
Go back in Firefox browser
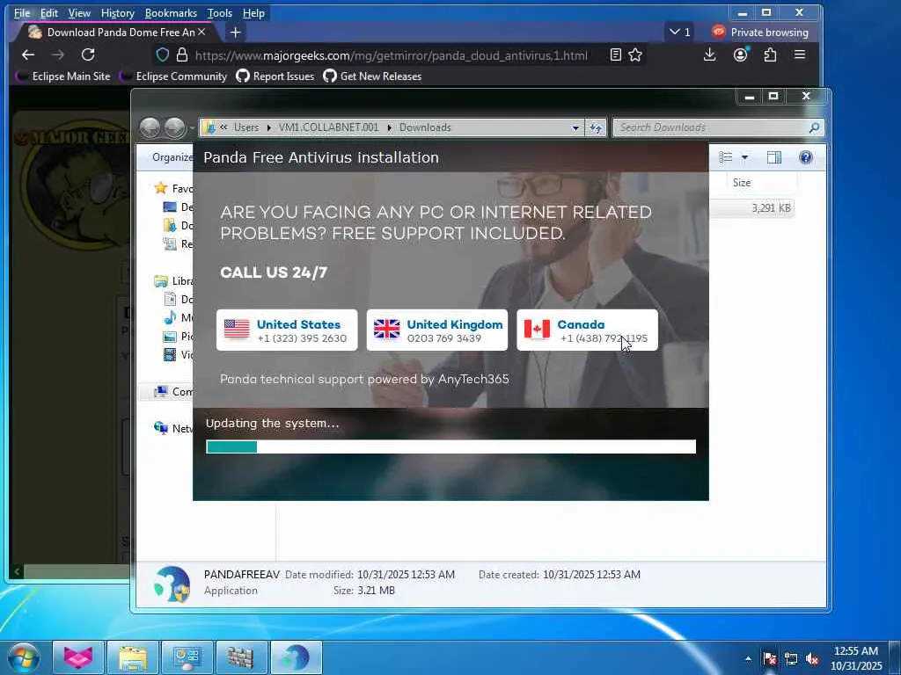point(27,54)
